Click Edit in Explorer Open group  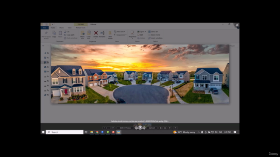pos(140,35)
